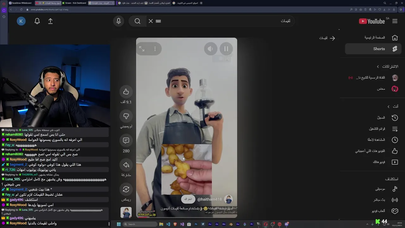This screenshot has height=228, width=405.
Task: Pause the Short video
Action: [226, 49]
